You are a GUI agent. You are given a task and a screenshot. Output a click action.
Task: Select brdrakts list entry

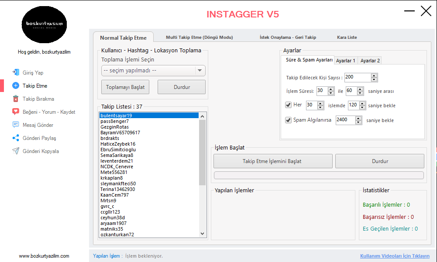[x=149, y=138]
